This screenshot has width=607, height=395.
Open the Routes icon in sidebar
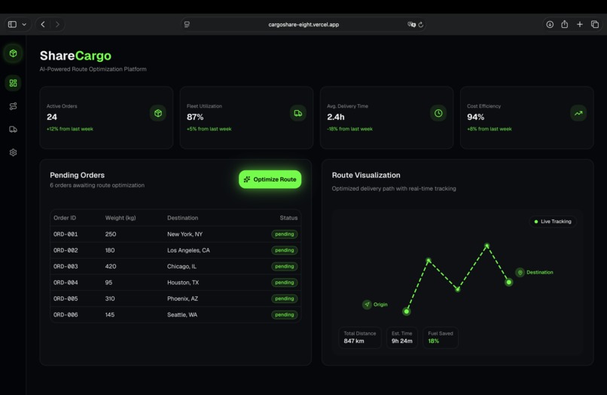(x=13, y=106)
